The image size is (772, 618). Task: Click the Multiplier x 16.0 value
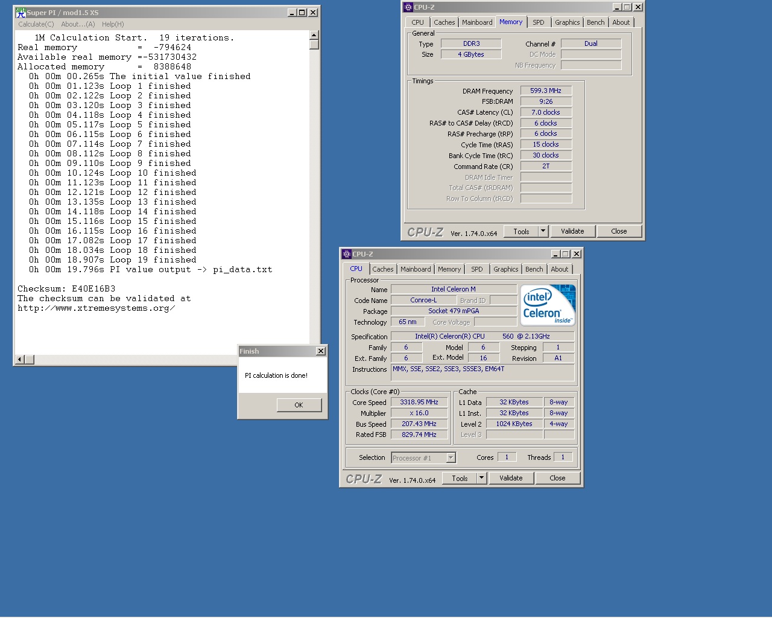click(x=419, y=413)
